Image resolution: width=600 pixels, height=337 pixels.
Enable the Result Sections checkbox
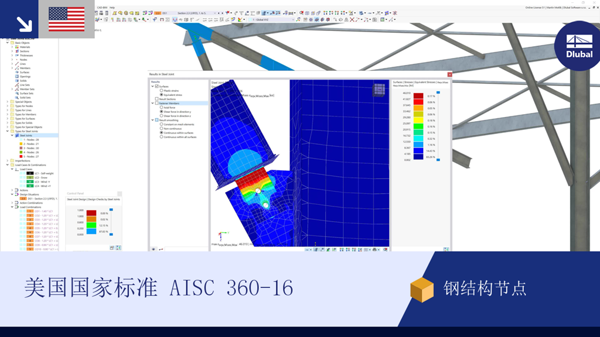[157, 99]
